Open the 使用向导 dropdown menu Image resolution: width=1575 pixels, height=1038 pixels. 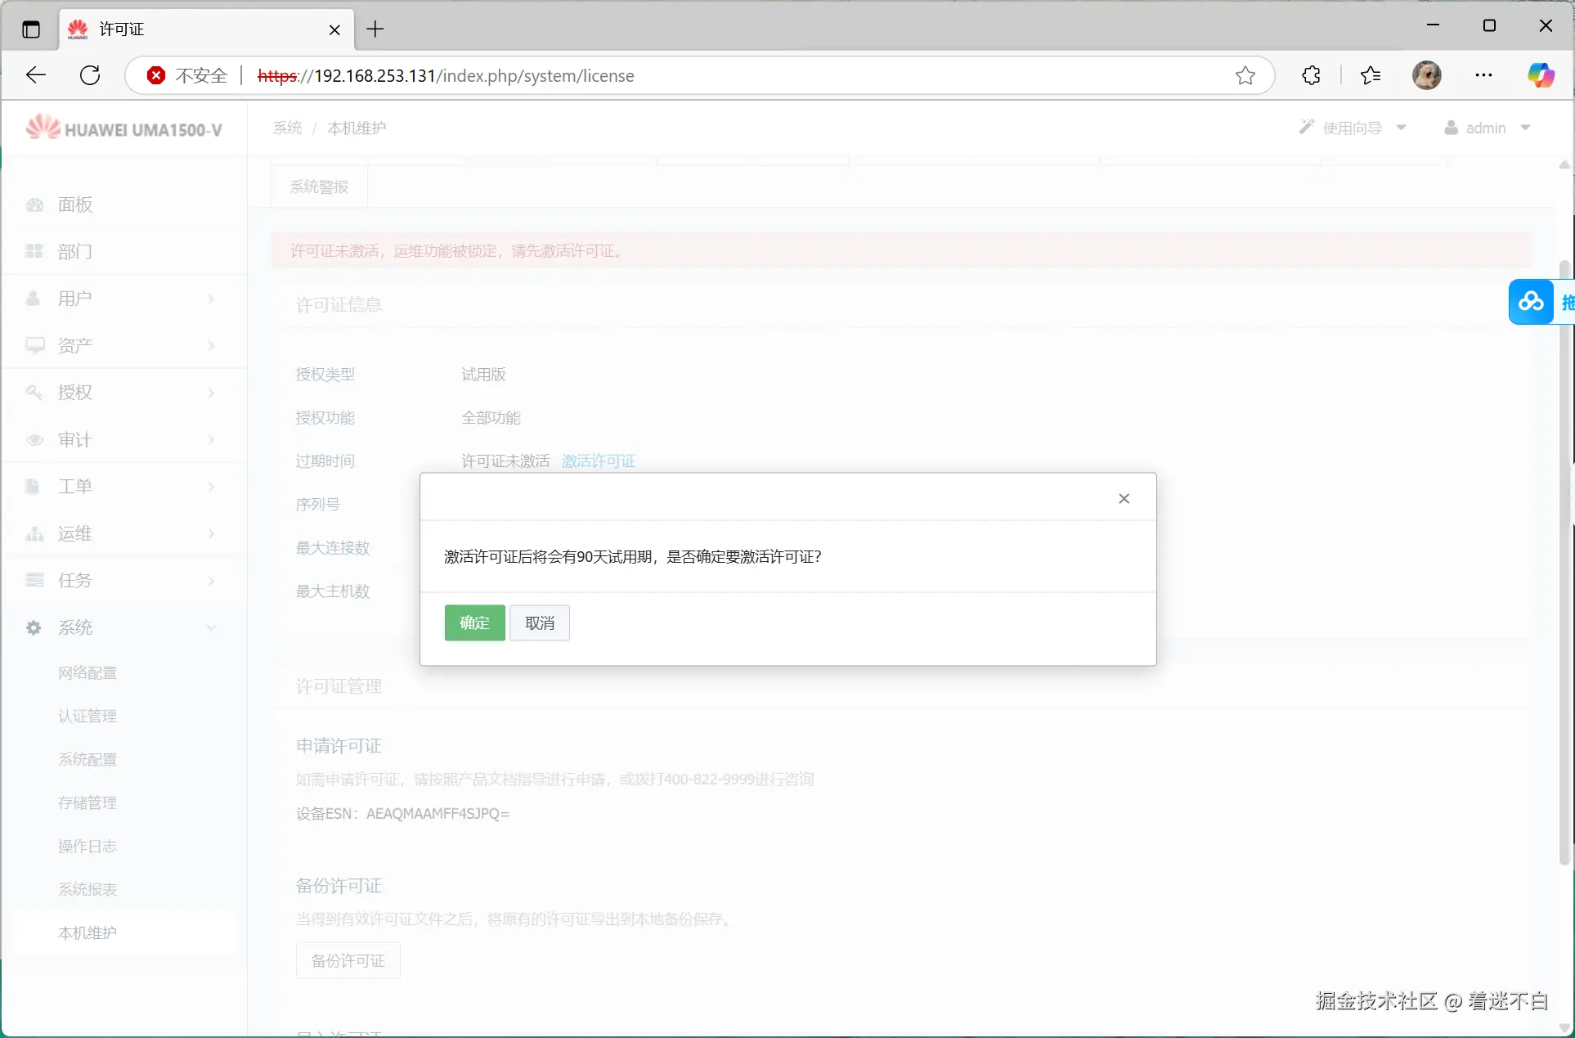pyautogui.click(x=1353, y=128)
